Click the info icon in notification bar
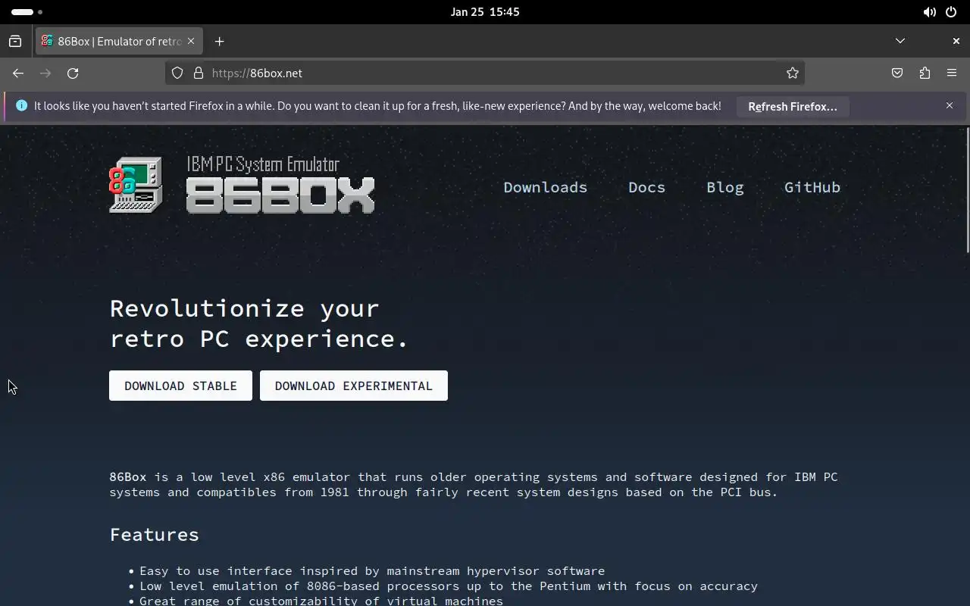This screenshot has height=606, width=970. (x=21, y=106)
